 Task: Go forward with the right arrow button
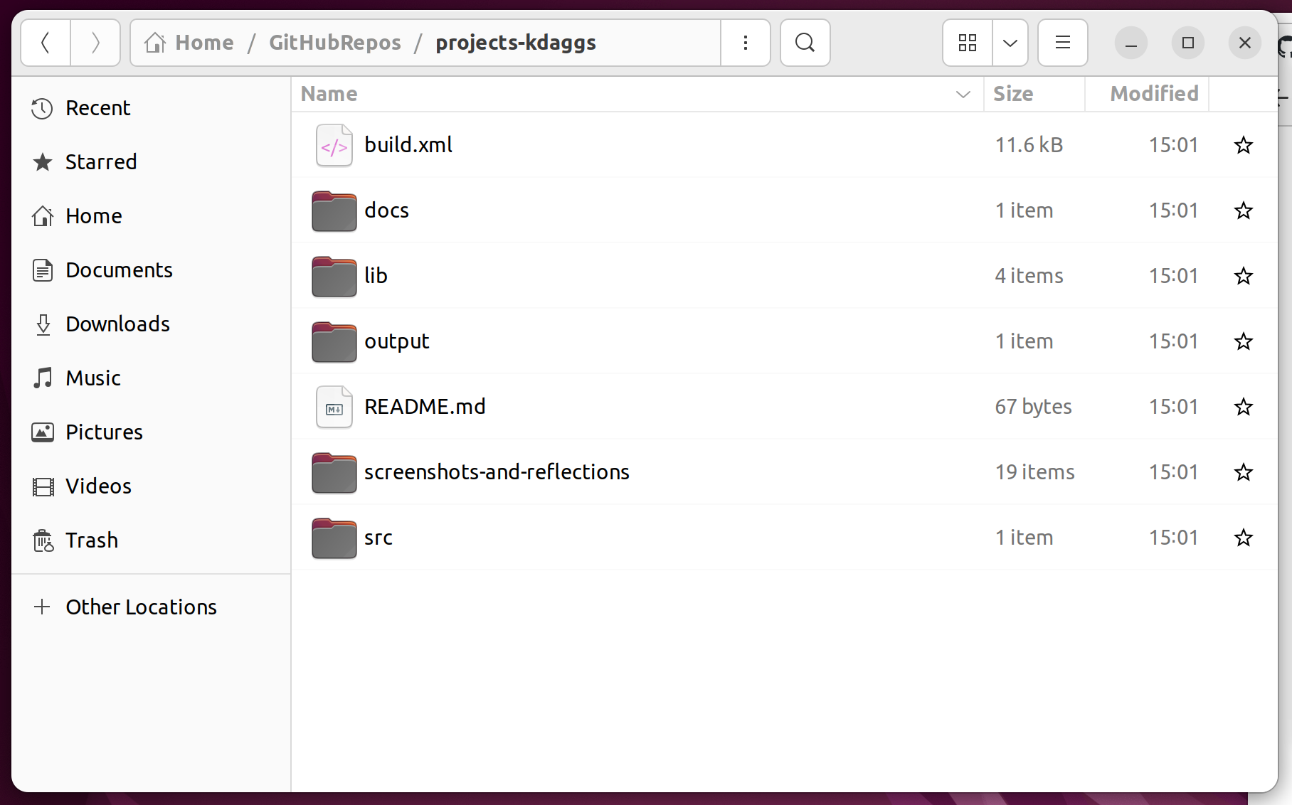[x=95, y=43]
